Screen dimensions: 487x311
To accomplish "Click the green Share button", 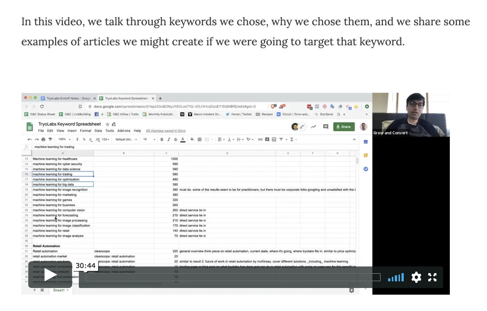I will click(344, 127).
